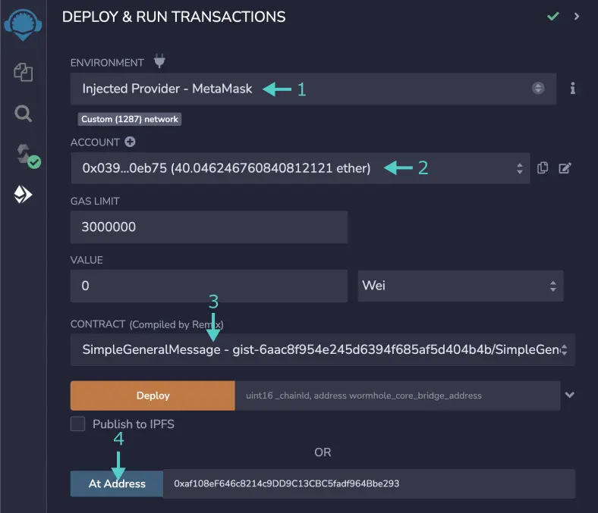598x513 pixels.
Task: Click the Publish to IPFS label
Action: click(134, 424)
